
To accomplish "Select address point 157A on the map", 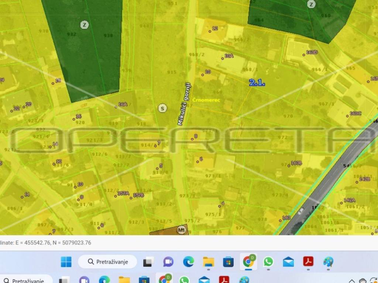I will (x=123, y=193).
